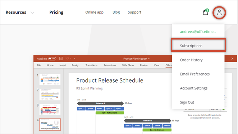This screenshot has width=238, height=134.
Task: Select slide 4 thumbnail
Action: pos(50,125)
